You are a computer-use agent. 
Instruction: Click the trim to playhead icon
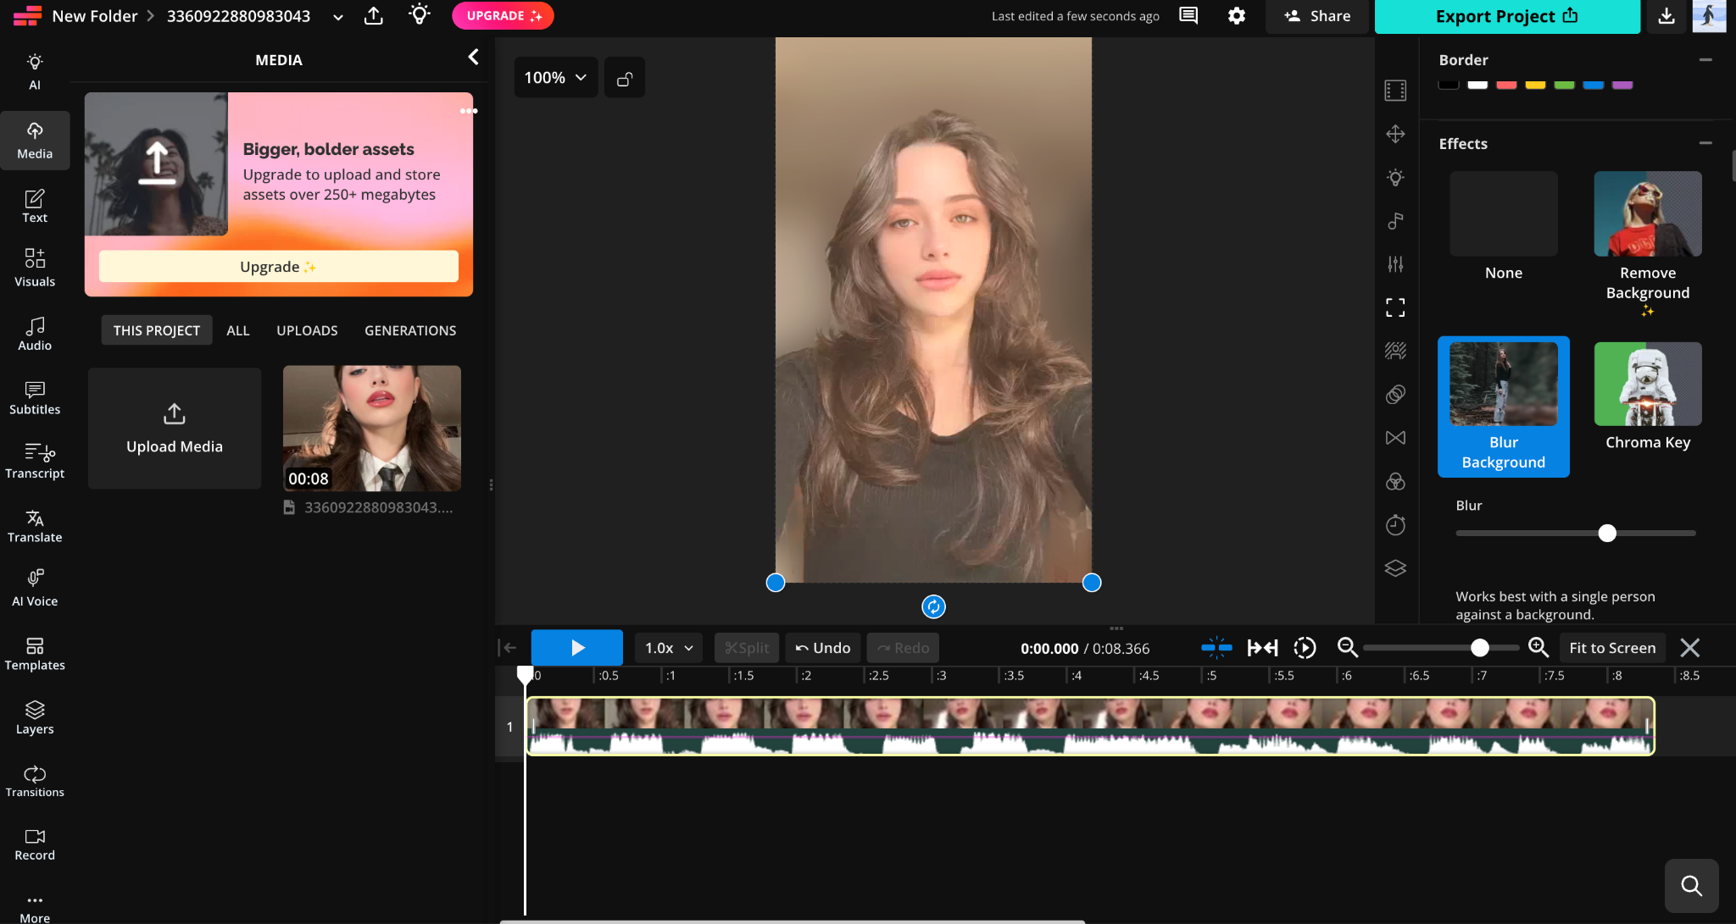click(x=1262, y=648)
